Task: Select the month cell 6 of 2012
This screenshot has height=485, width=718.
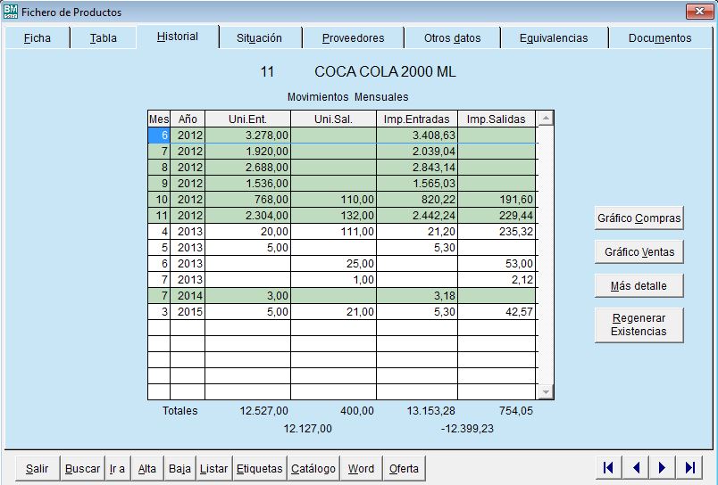Action: (x=159, y=136)
